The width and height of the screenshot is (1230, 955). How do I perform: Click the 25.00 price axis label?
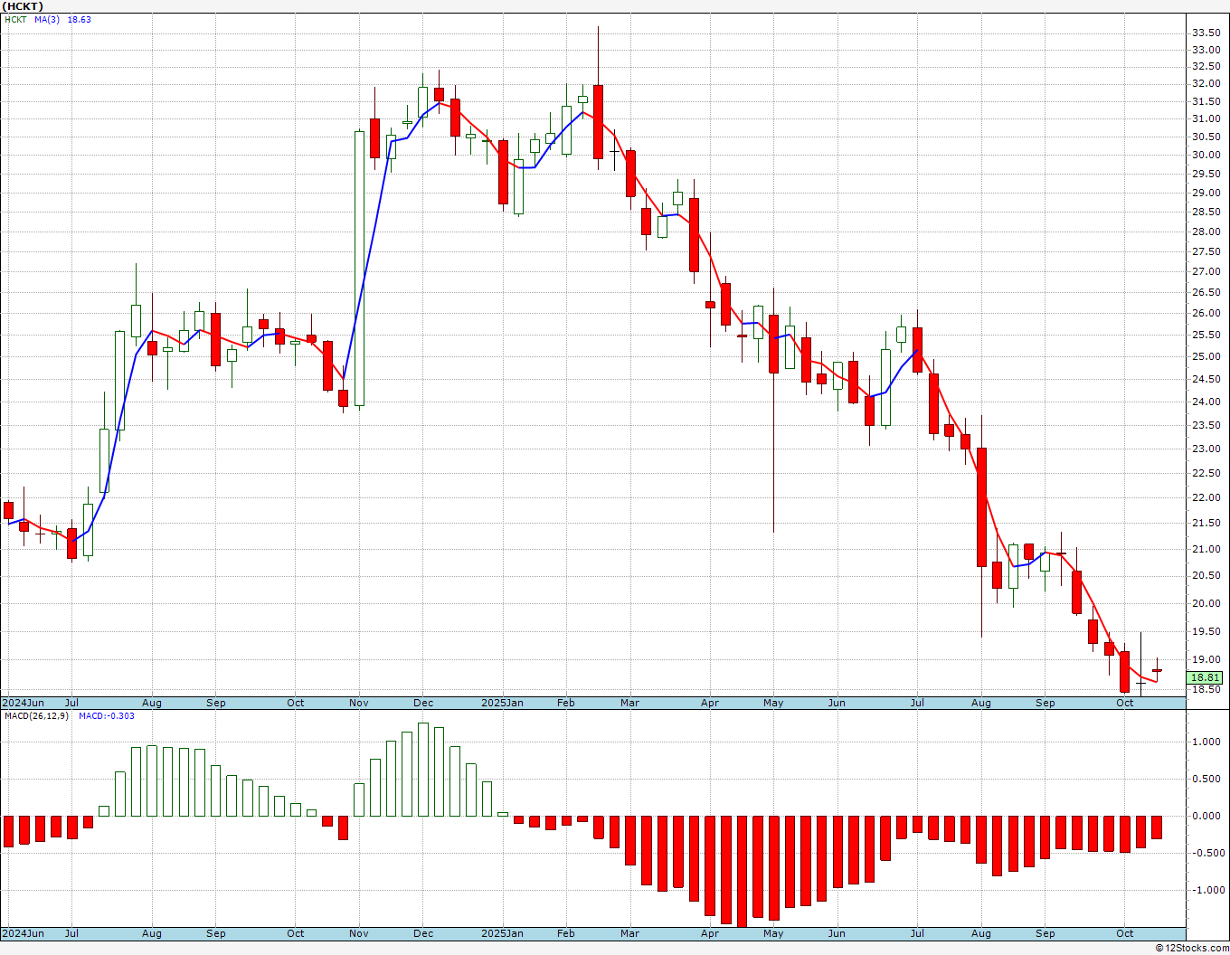click(x=1206, y=356)
